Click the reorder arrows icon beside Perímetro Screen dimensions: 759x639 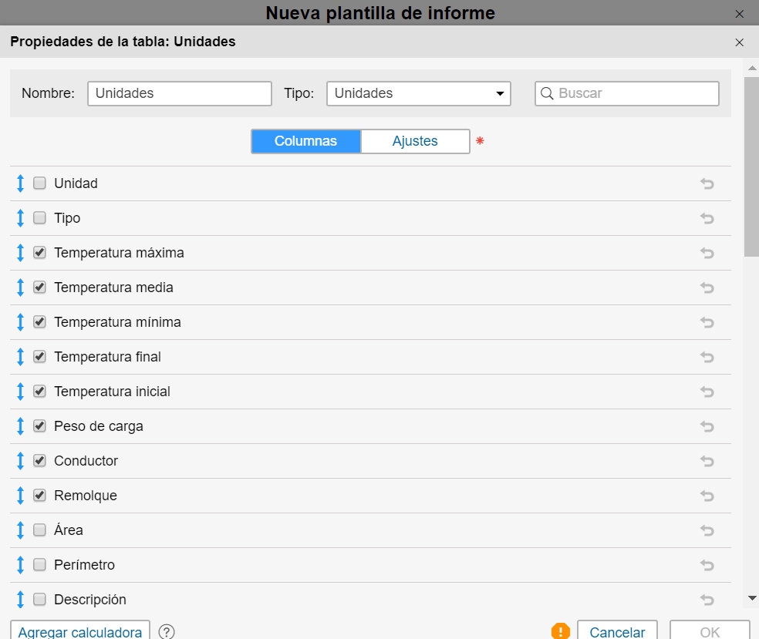(x=20, y=565)
